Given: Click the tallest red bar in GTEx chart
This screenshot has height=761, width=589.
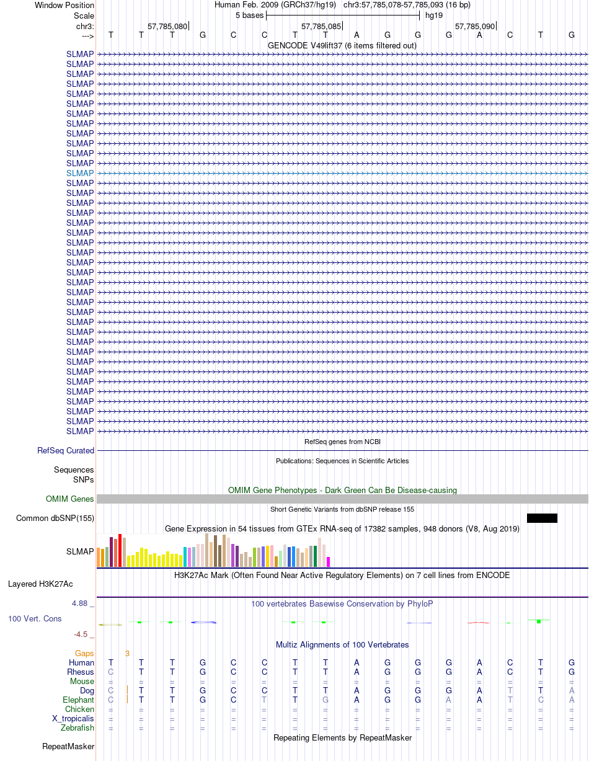Looking at the screenshot, I should (x=120, y=550).
